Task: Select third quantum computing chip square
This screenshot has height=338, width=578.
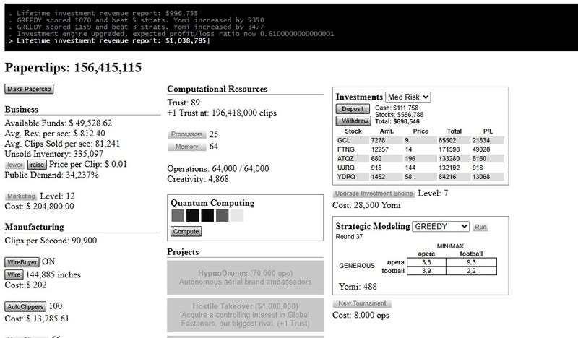Action: 207,215
